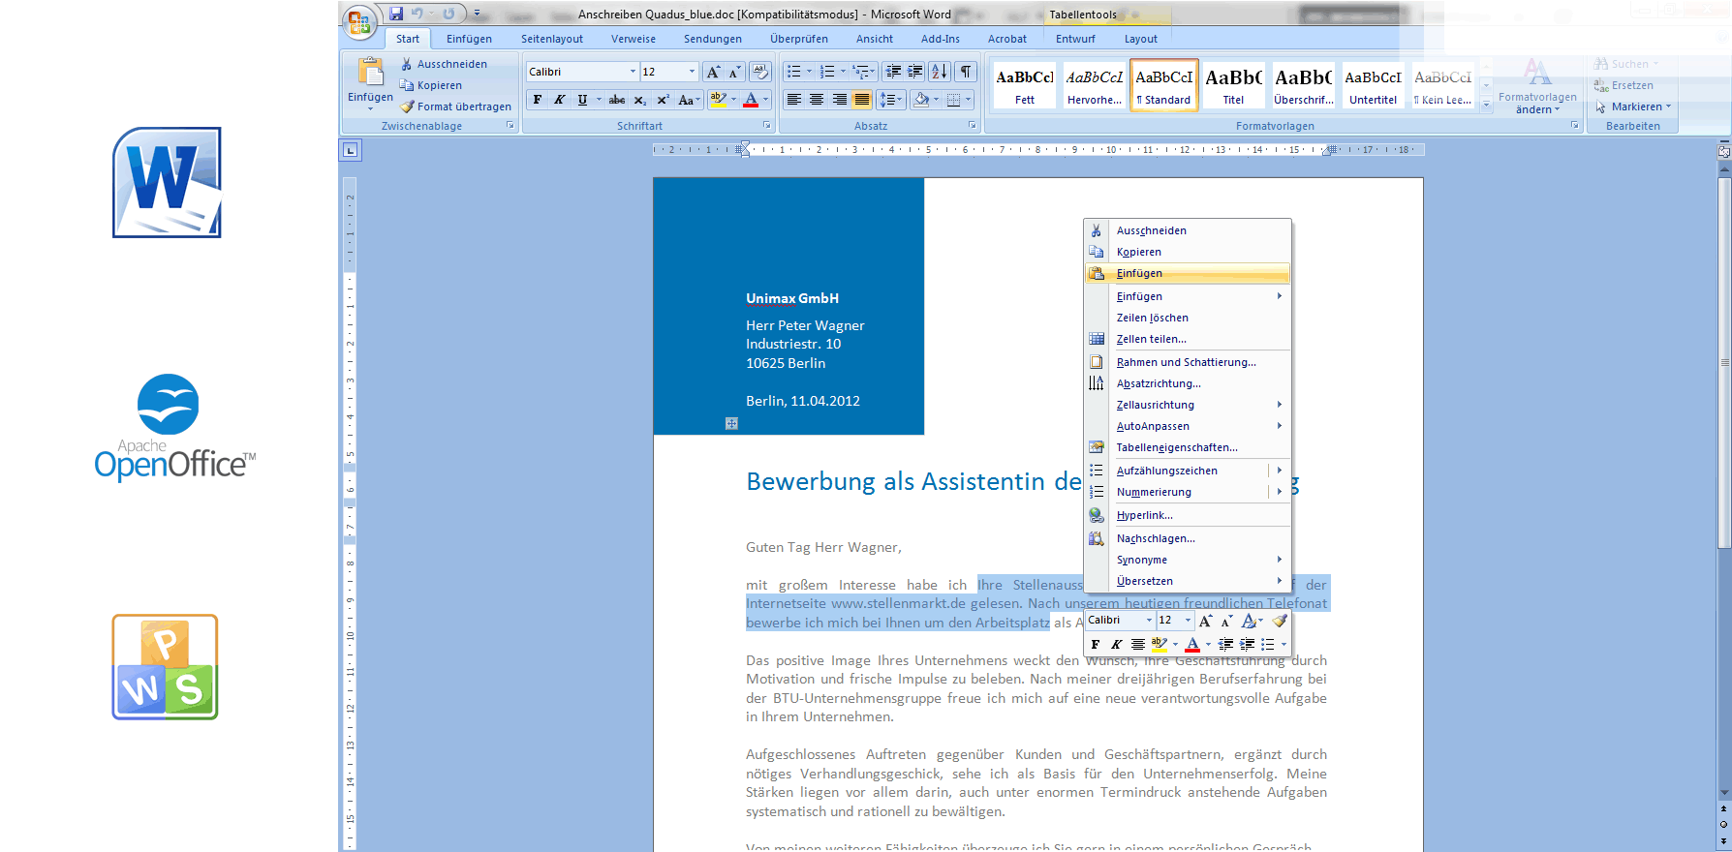Click format painter brush in mini toolbar
1732x852 pixels.
[x=1280, y=621]
